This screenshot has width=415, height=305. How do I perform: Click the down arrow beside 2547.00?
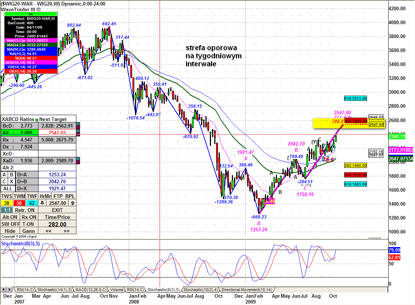click(x=42, y=203)
